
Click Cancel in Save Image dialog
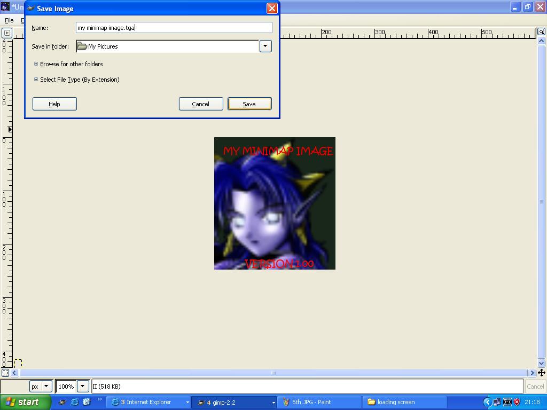click(x=201, y=104)
